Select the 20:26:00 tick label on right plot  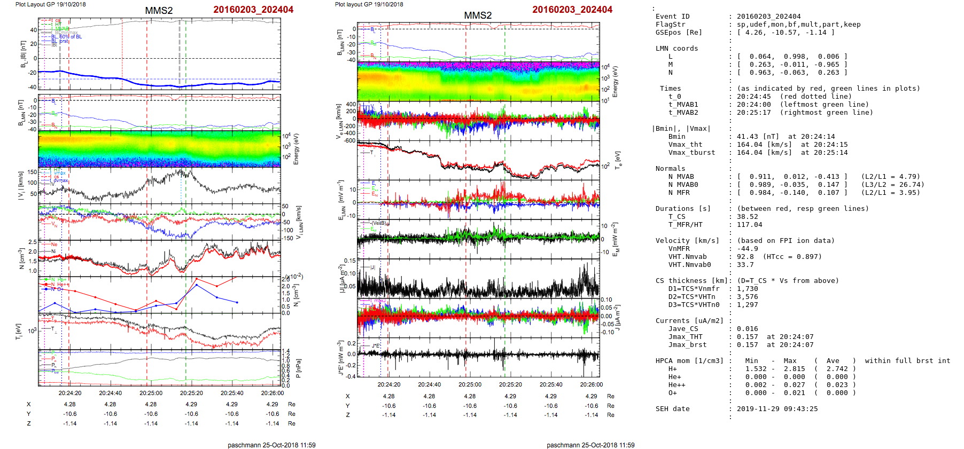(x=591, y=384)
